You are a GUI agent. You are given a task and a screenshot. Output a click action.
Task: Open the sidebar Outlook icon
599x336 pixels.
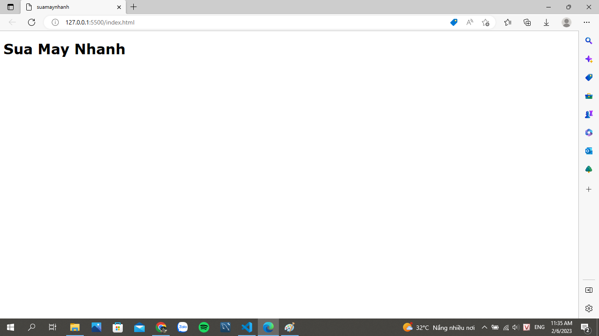[589, 151]
